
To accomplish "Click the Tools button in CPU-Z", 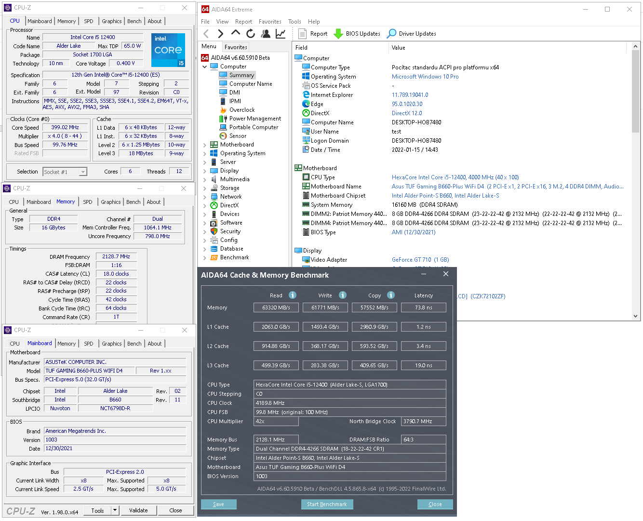I will (98, 510).
